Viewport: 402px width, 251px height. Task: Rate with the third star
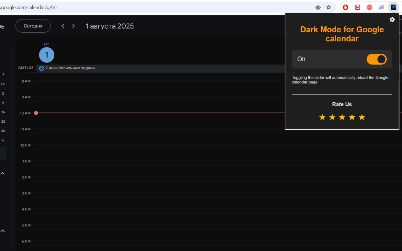click(342, 117)
